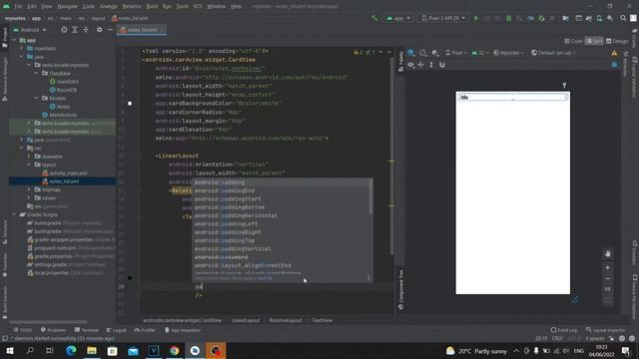
Task: Open the Resource Manager side tab
Action: (5, 79)
